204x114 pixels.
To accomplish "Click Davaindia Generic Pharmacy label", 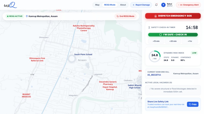I will tap(108, 83).
